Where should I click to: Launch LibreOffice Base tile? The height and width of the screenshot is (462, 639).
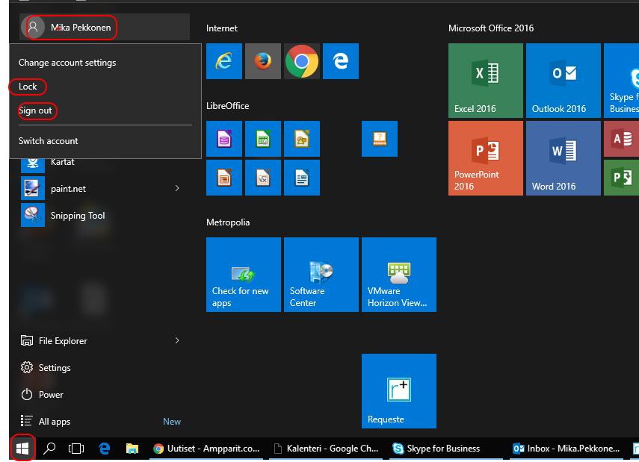223,139
